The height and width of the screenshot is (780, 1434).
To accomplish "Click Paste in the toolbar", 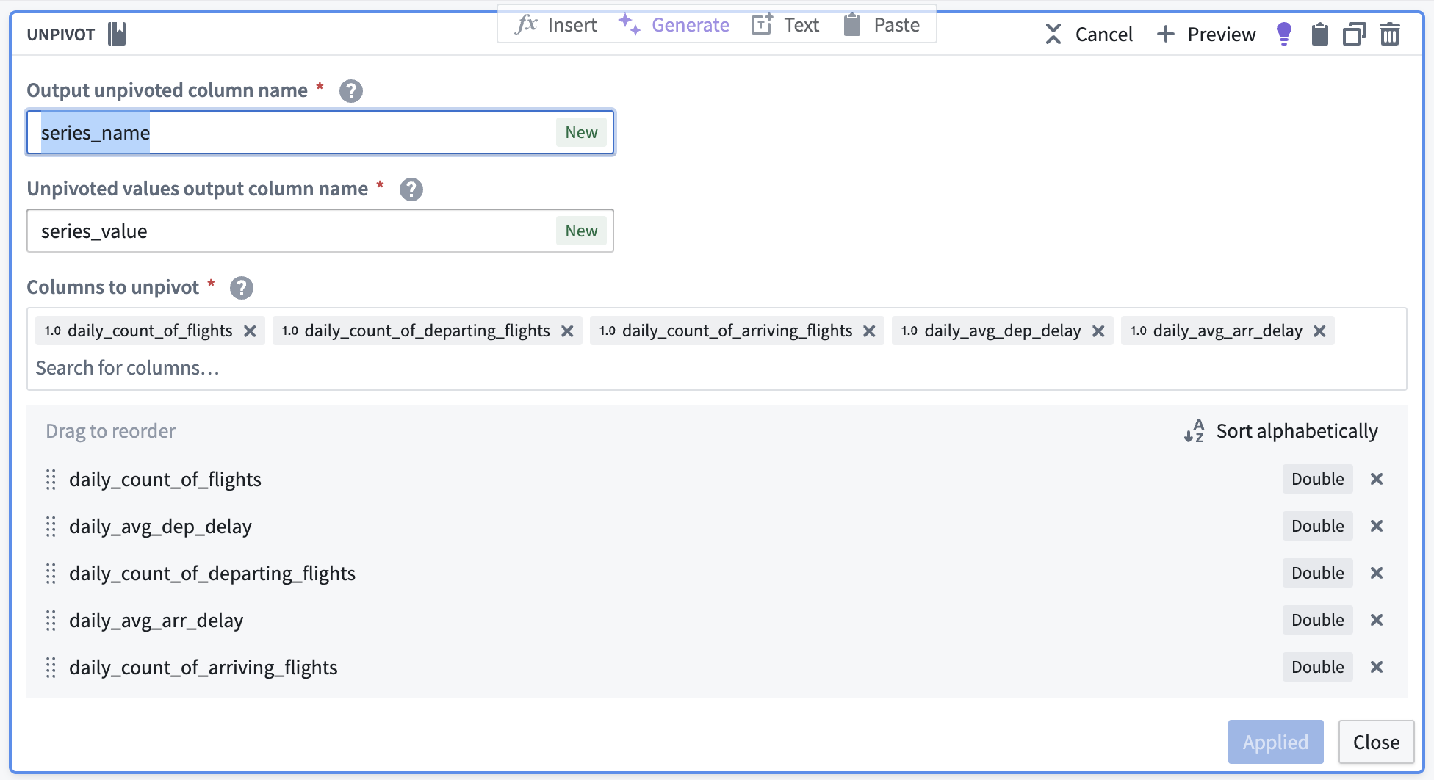I will click(881, 25).
